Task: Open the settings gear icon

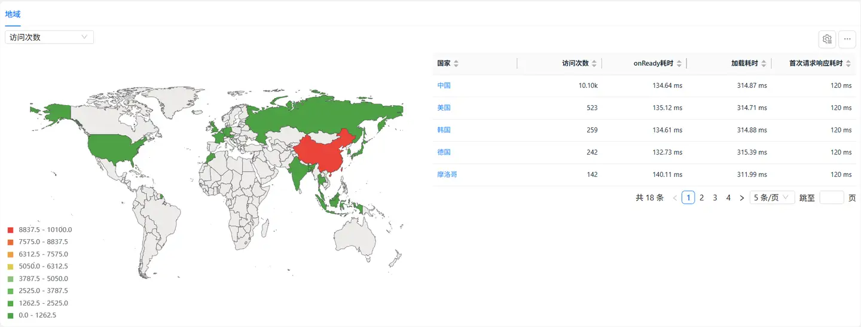Action: pyautogui.click(x=827, y=39)
